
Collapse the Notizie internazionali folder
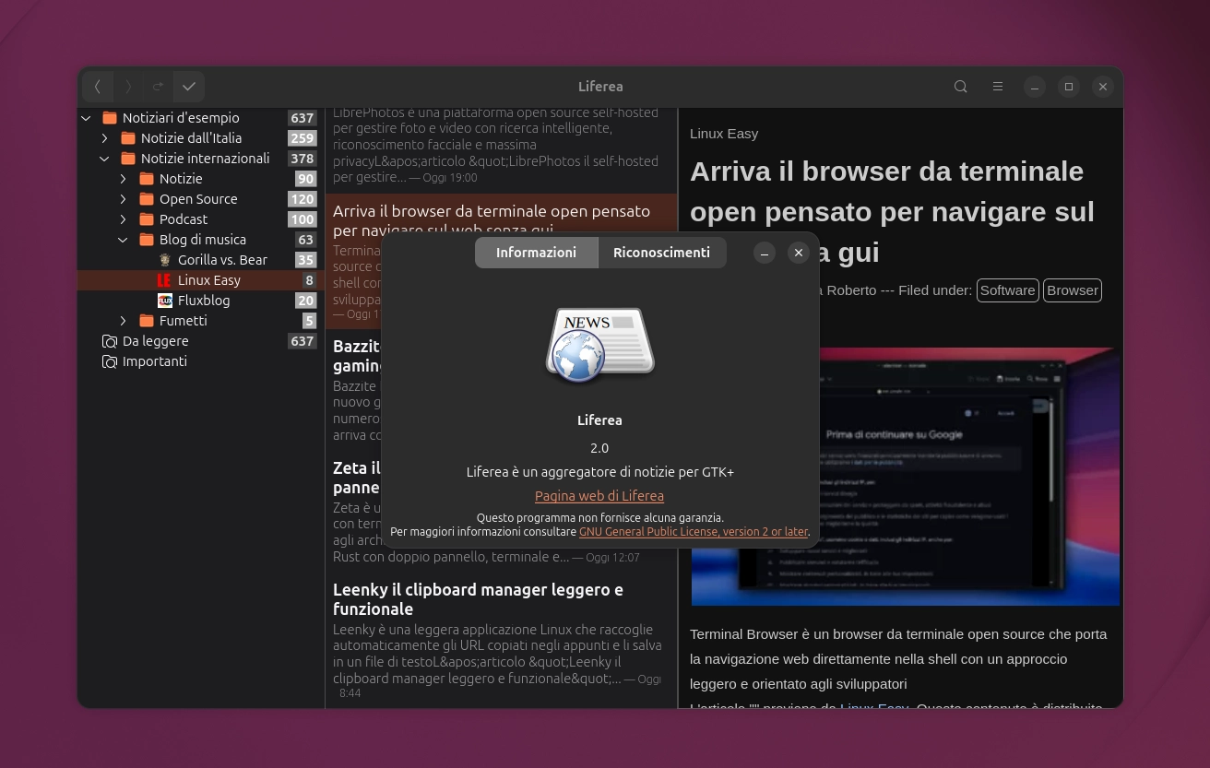(104, 159)
